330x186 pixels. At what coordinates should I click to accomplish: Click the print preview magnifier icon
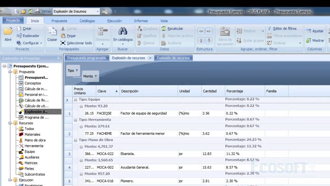(x=17, y=11)
